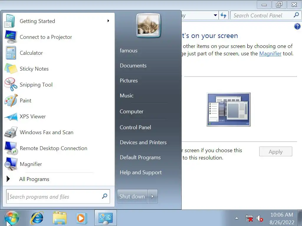Open Documents from Start menu
302x226 pixels.
pyautogui.click(x=133, y=66)
